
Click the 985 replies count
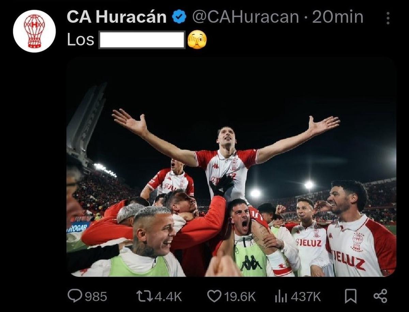[x=96, y=297]
